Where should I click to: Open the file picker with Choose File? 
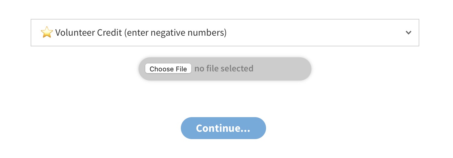(x=168, y=69)
